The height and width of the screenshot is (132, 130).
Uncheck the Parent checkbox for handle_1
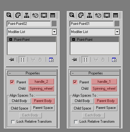click(75, 82)
